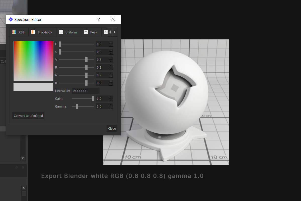
Task: Click the scroll down arrow in left panel
Action: [x=23, y=158]
